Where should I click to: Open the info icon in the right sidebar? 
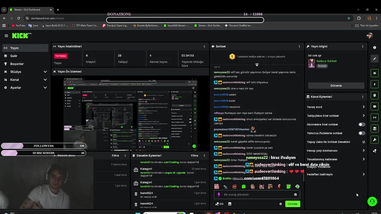click(374, 48)
